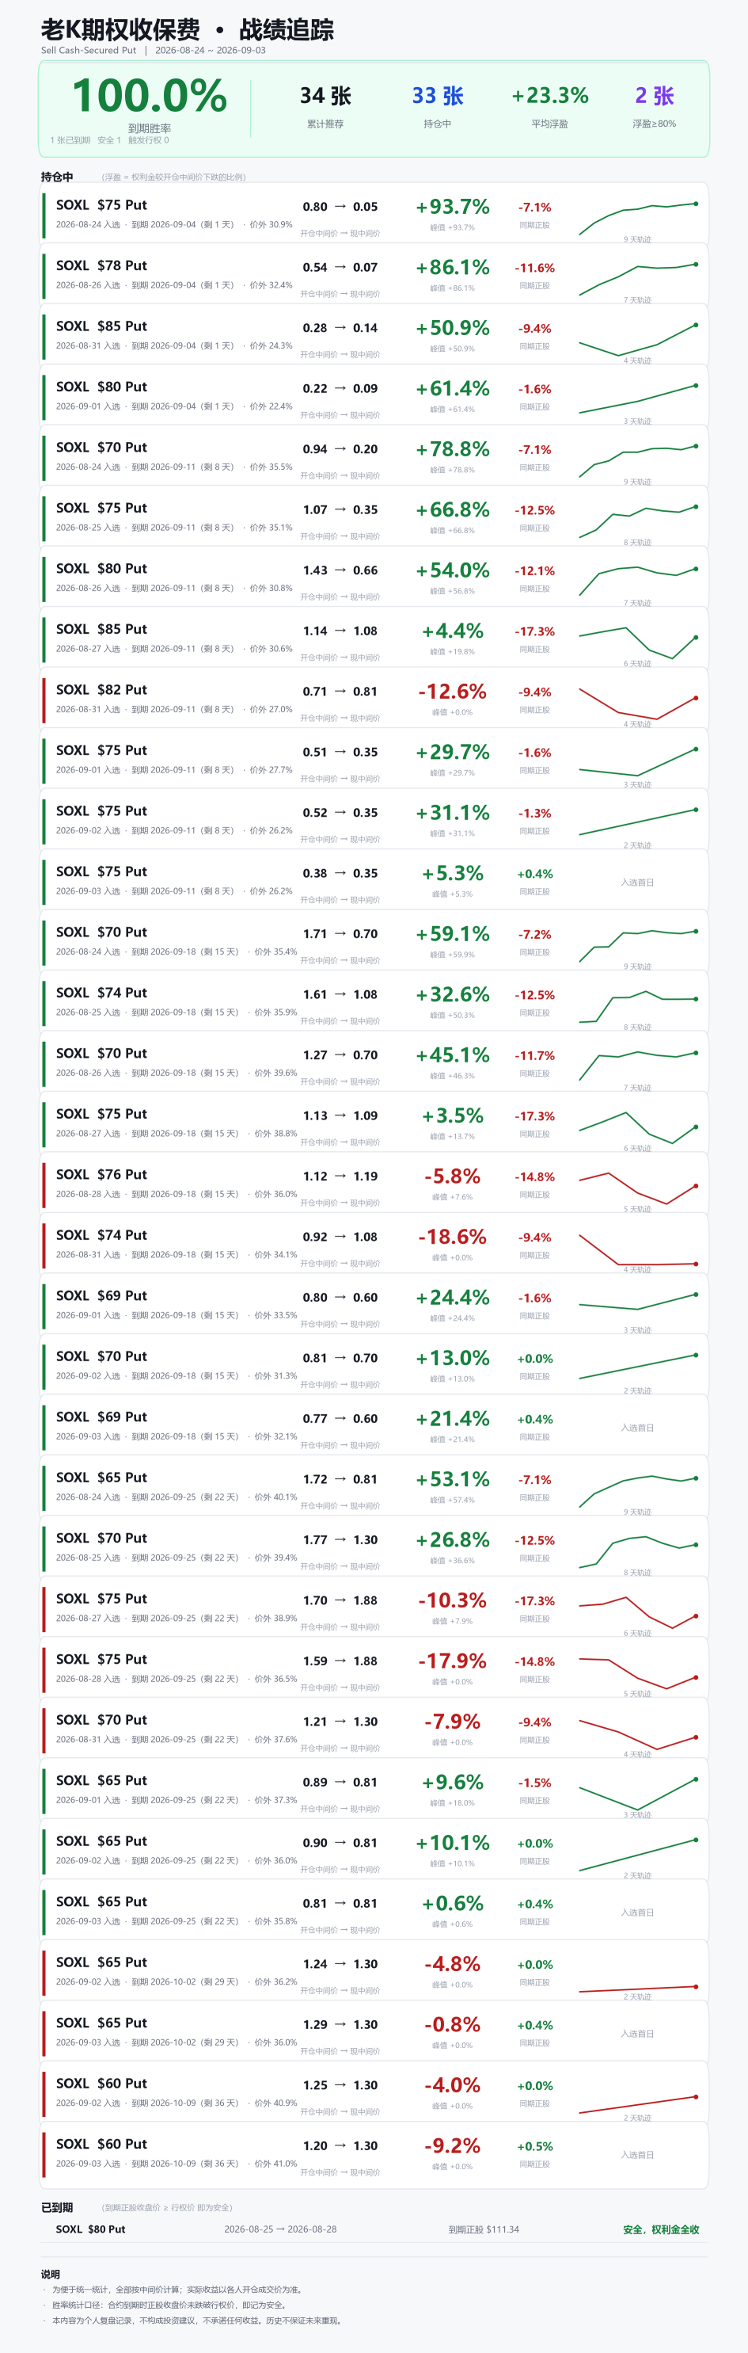The height and width of the screenshot is (2353, 748).
Task: Open the SOXL $76 Put position title
Action: (x=101, y=1175)
